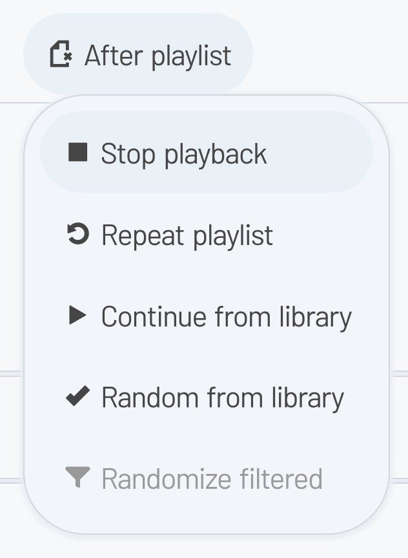The height and width of the screenshot is (558, 408).
Task: Select the Continue from library text
Action: tap(227, 317)
